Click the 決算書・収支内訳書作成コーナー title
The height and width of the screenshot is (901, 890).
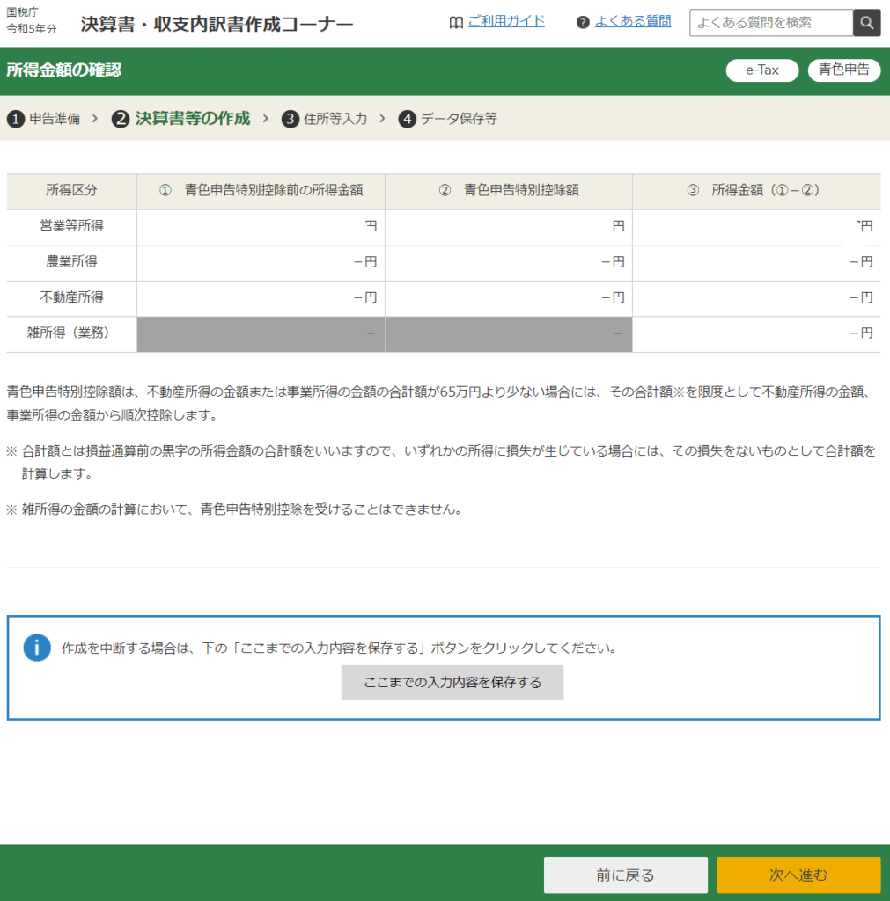tap(217, 24)
